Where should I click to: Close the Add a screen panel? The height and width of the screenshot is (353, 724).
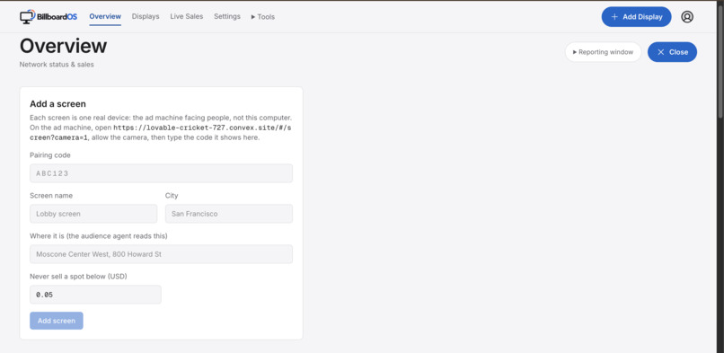[672, 52]
